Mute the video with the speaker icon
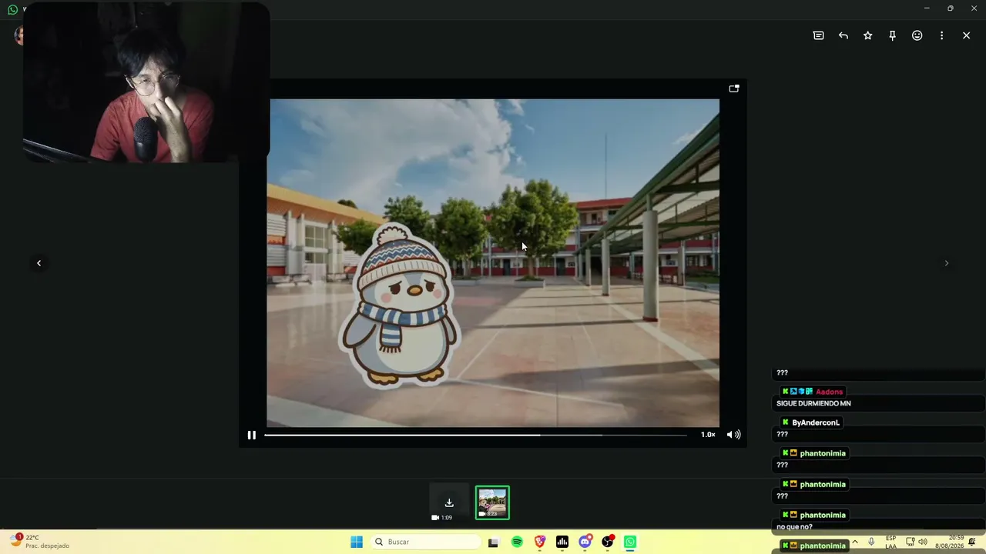986x554 pixels. click(x=734, y=435)
